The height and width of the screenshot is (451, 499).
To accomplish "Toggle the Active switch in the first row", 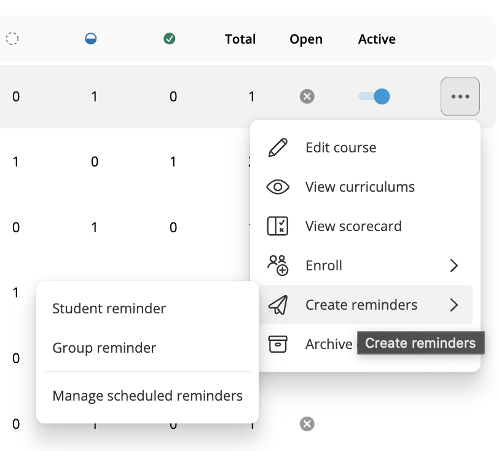I will (374, 96).
